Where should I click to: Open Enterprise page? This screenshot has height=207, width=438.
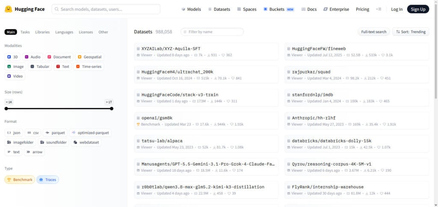point(336,9)
